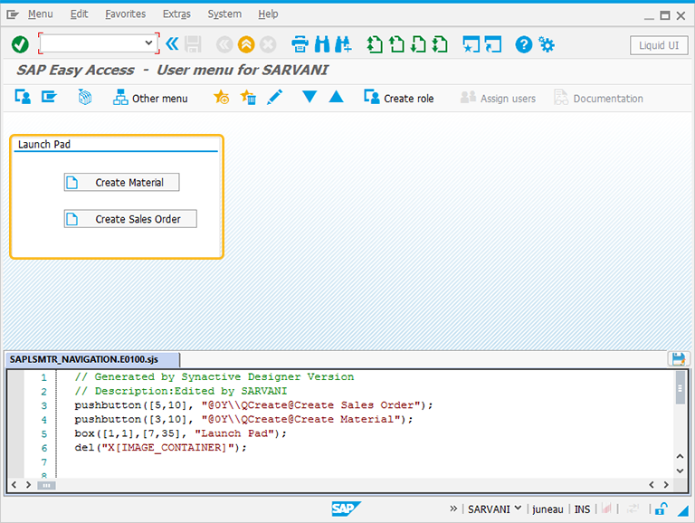Click the Delete Favorites star-trash icon

[248, 97]
